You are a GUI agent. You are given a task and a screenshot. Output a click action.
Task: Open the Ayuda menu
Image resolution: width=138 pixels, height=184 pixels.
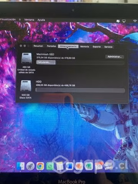tap(41, 20)
